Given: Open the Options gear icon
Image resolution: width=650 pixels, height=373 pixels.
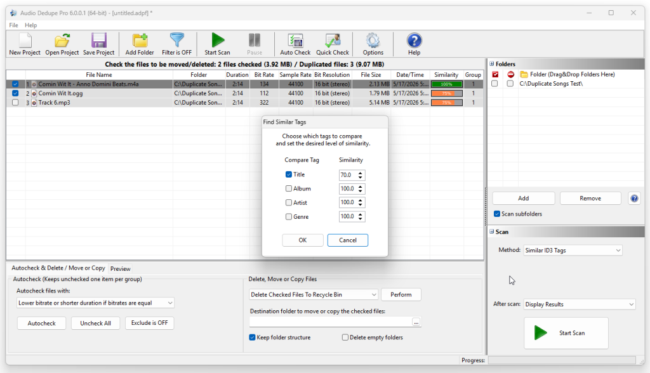Looking at the screenshot, I should tap(373, 41).
